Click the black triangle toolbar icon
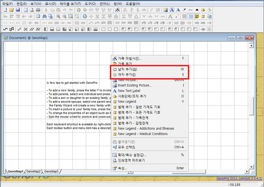 point(197,10)
